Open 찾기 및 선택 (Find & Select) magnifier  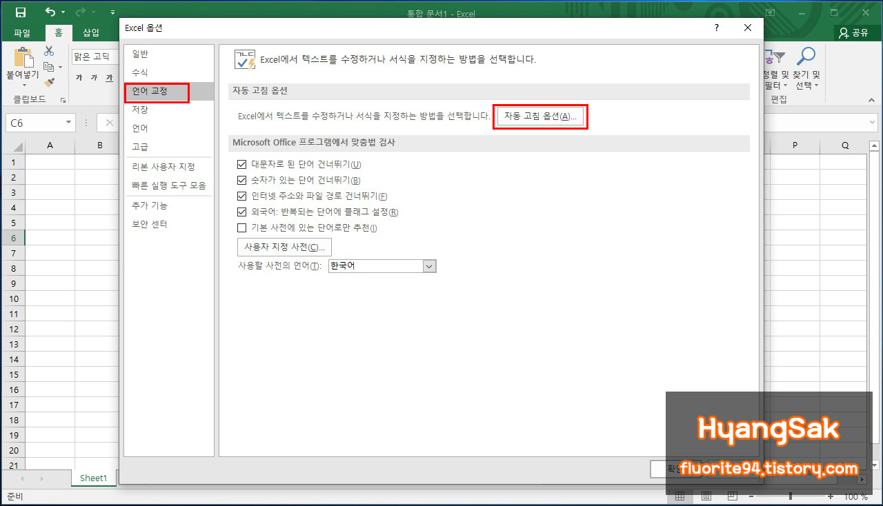click(x=806, y=69)
